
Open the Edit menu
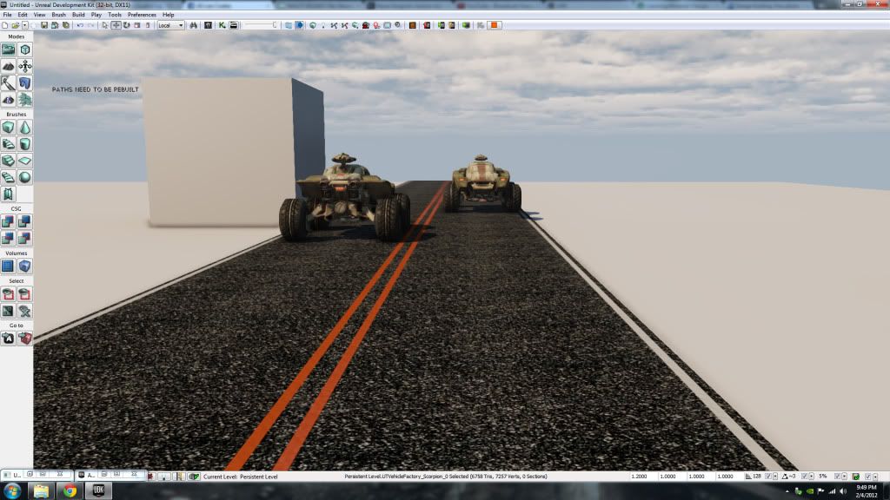(x=23, y=15)
